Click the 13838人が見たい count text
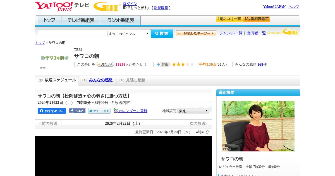The width and height of the screenshot is (335, 176). click(x=131, y=65)
